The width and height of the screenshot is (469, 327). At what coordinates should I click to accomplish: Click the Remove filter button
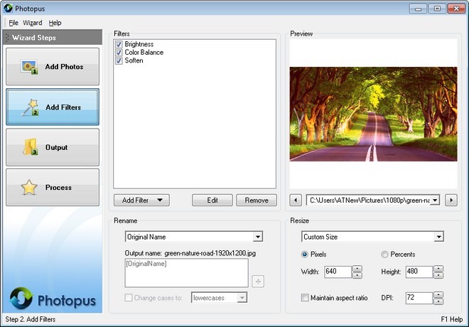click(x=257, y=200)
